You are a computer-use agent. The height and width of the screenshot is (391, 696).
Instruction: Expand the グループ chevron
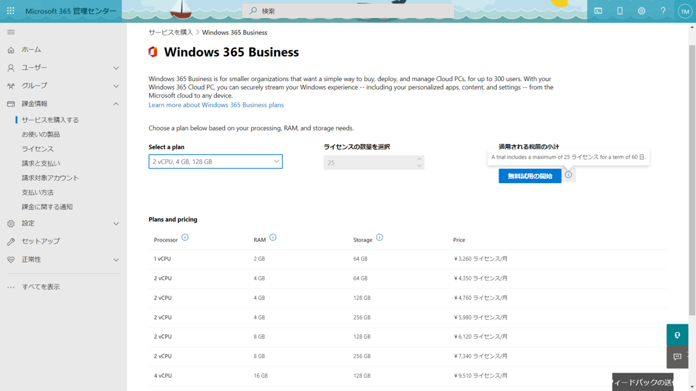pos(116,86)
